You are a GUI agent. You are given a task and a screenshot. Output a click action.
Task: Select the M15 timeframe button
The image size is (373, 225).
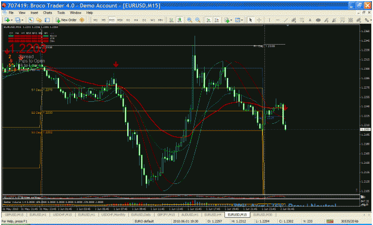[112, 20]
